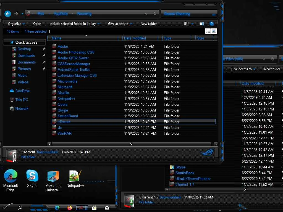Click the Firefox taskbar icon

pos(69,208)
